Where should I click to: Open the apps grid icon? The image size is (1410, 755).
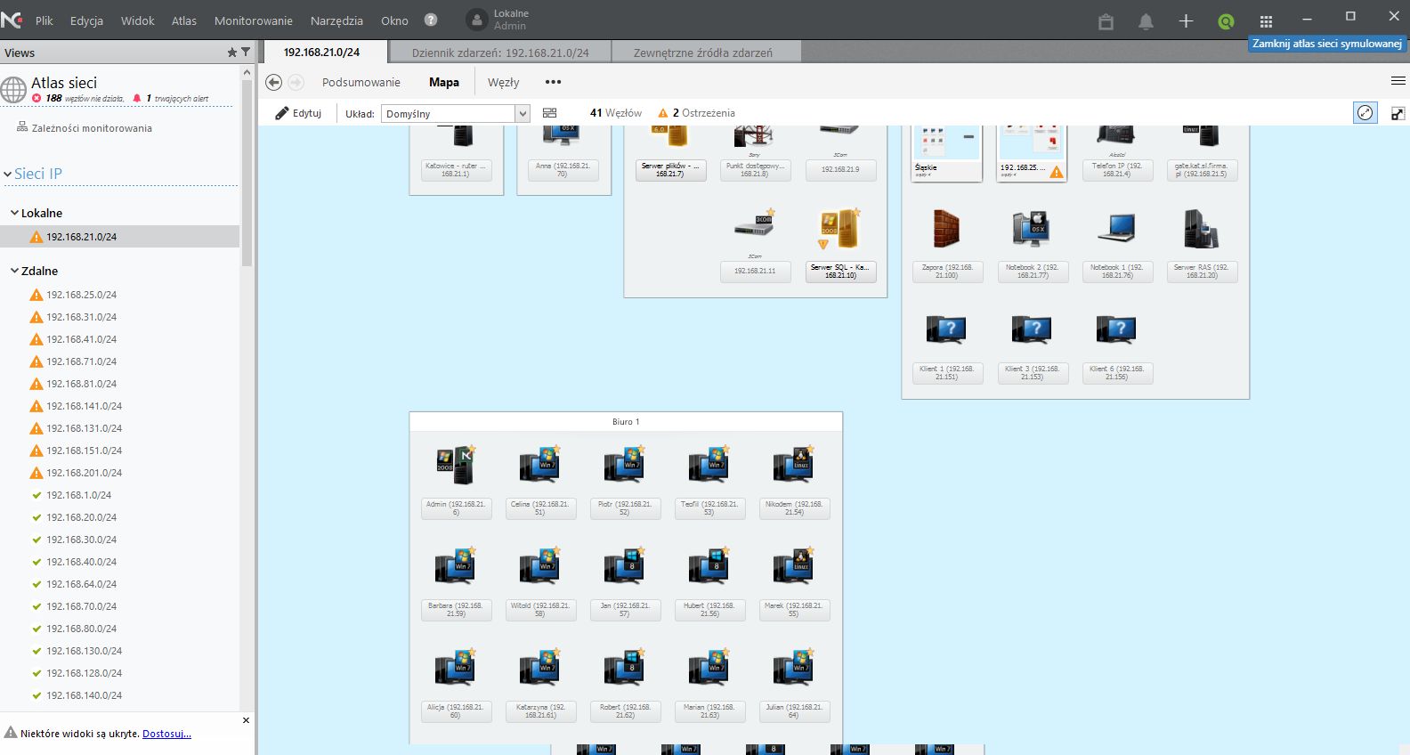tap(1266, 21)
